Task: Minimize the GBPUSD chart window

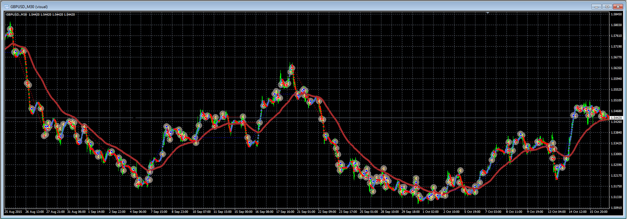Action: (596, 7)
